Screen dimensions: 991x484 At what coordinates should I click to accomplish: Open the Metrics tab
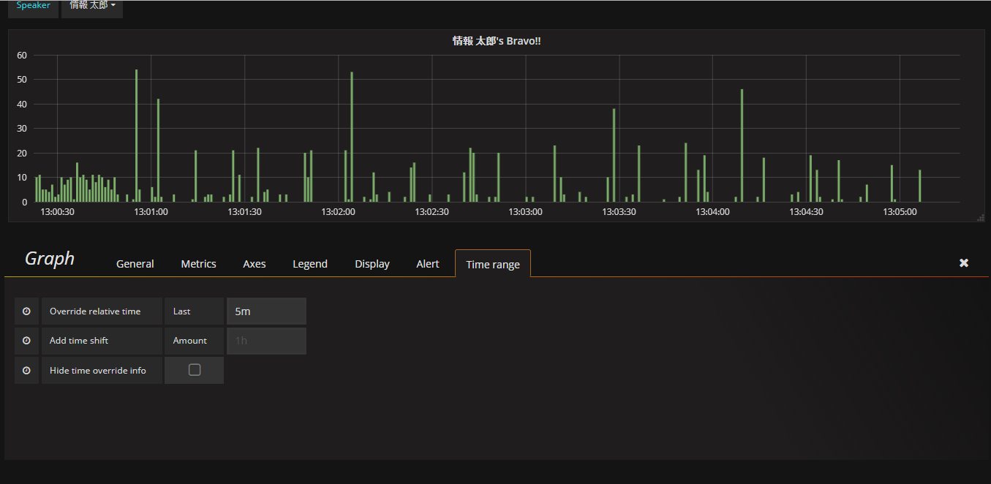[x=199, y=264]
